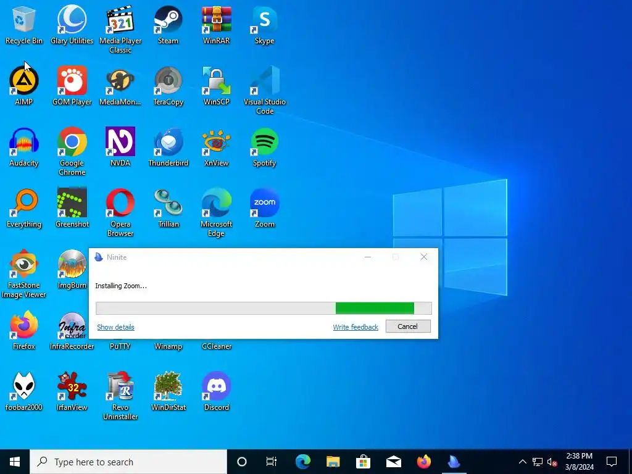Select the NVDA desktop icon
Screen dimensions: 632x474
pos(120,147)
